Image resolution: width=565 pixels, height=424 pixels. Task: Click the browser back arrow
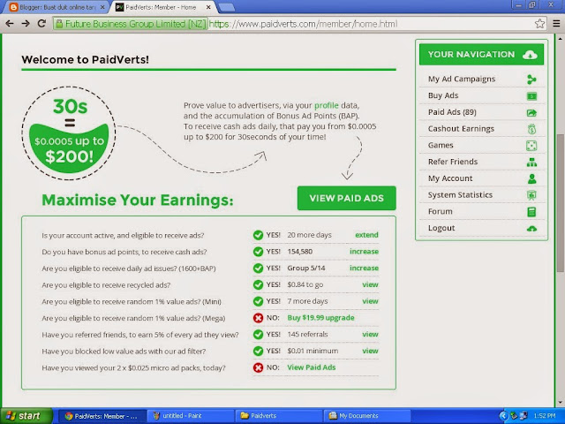coord(10,24)
